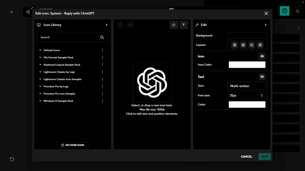305x171 pixels.
Task: Collapse the Icon Library panel
Action: pyautogui.click(x=107, y=25)
